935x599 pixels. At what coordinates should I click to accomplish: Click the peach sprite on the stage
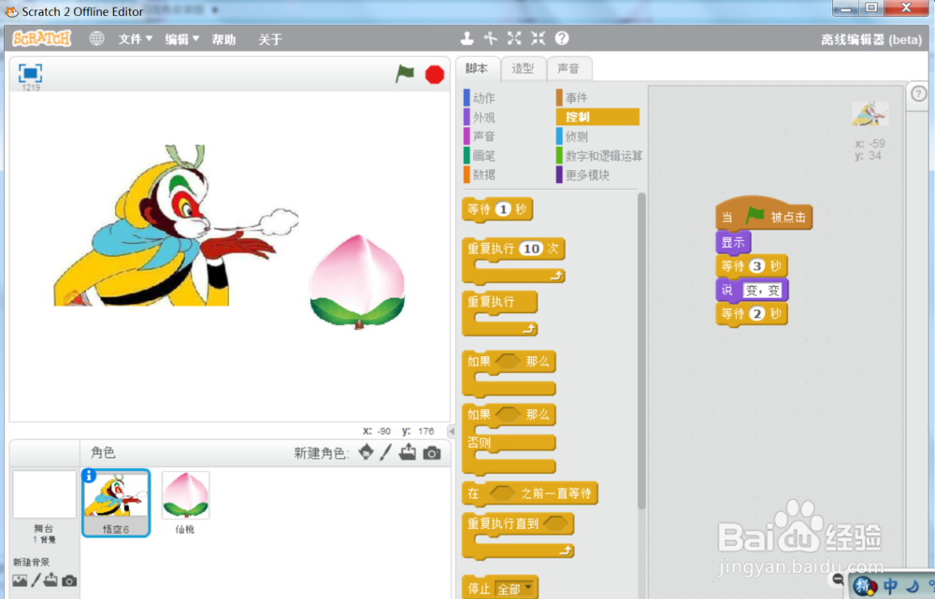[x=357, y=281]
